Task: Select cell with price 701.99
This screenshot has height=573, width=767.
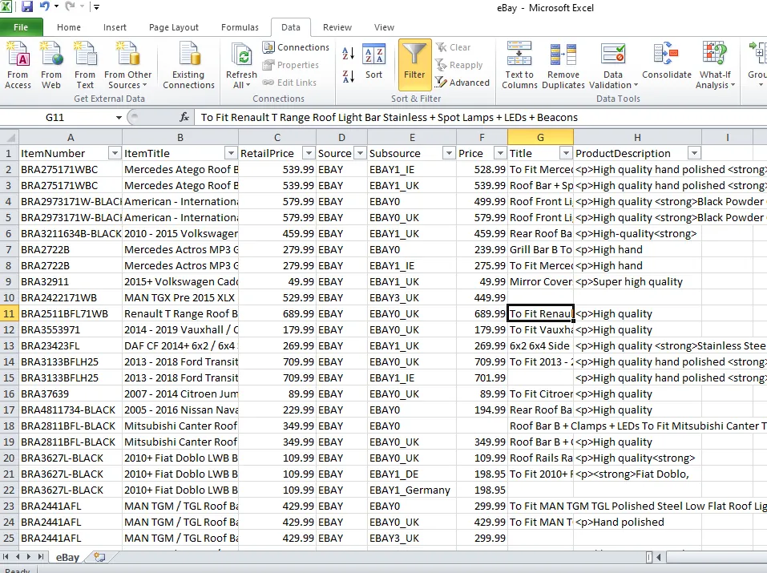Action: point(482,377)
